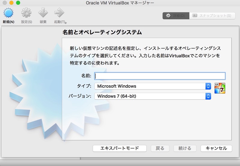Click the 新規(N) new machine icon
Screen dimensions: 240x166
8,13
